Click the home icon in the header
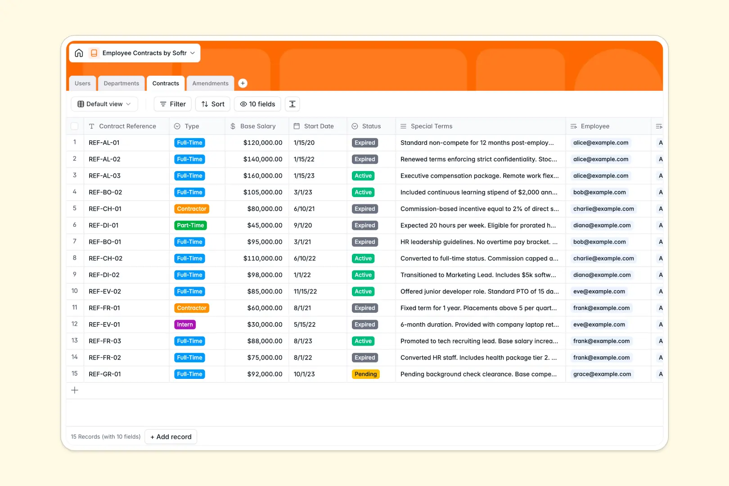Image resolution: width=729 pixels, height=486 pixels. click(79, 53)
